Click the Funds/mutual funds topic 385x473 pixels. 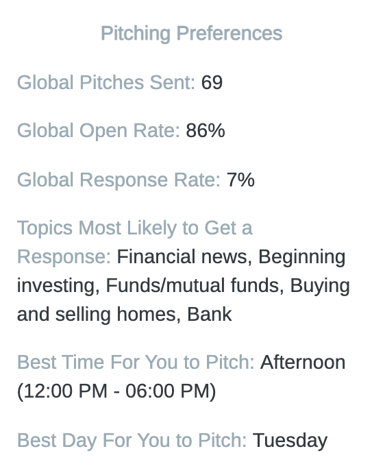(x=195, y=285)
